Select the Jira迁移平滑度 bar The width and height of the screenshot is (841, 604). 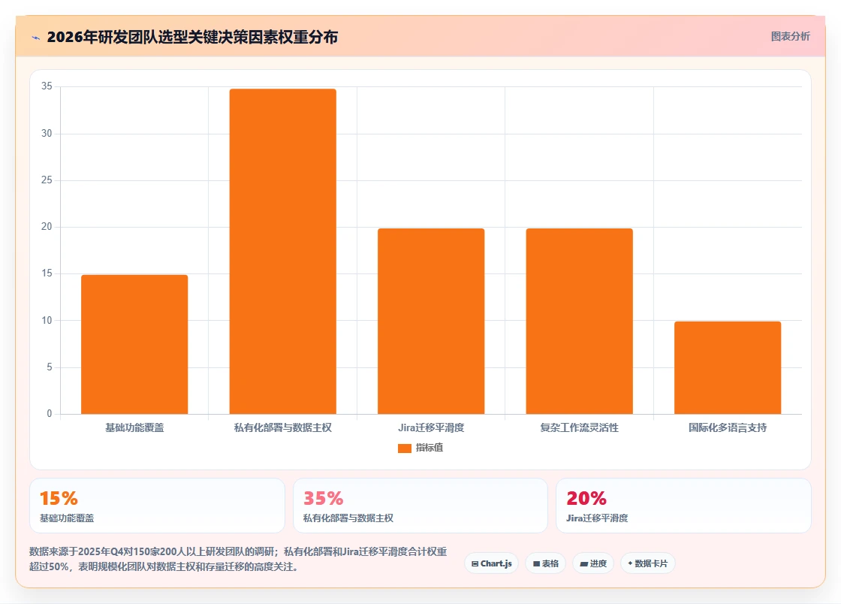[431, 322]
